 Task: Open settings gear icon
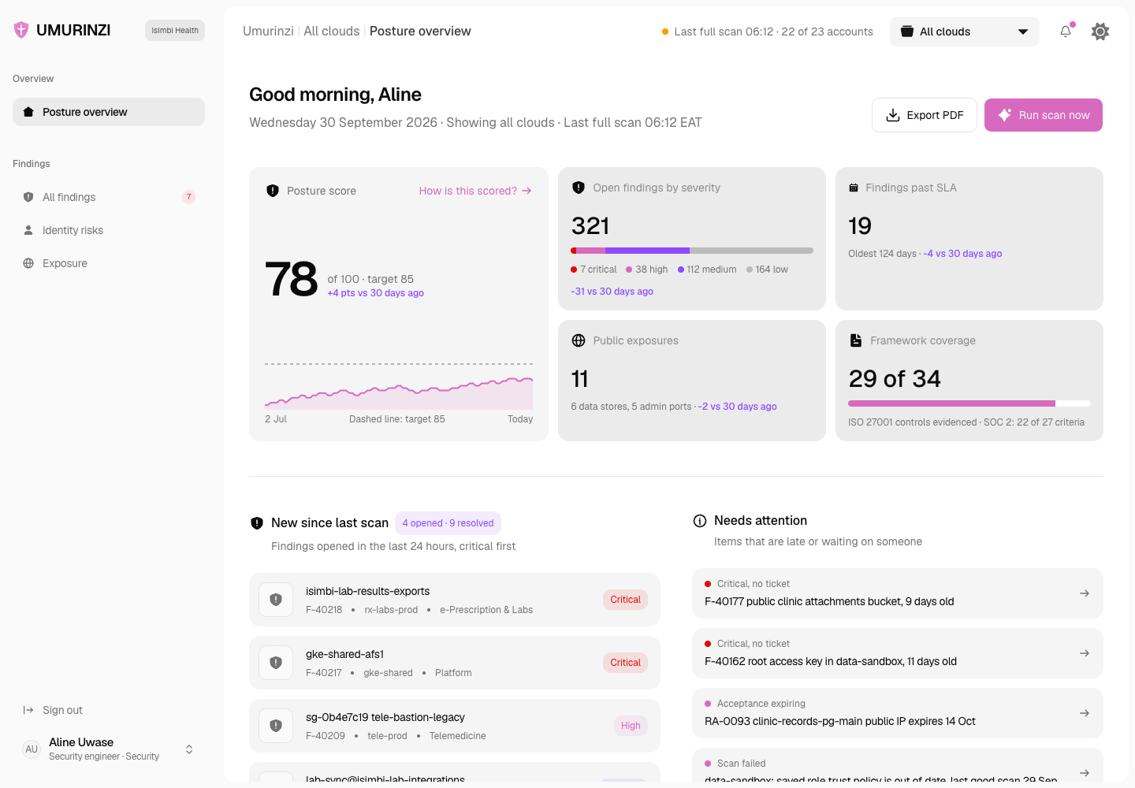tap(1100, 32)
